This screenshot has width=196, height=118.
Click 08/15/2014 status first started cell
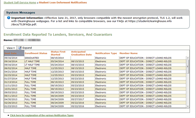click(60, 58)
